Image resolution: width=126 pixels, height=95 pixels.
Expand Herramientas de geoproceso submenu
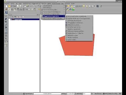coord(53,14)
